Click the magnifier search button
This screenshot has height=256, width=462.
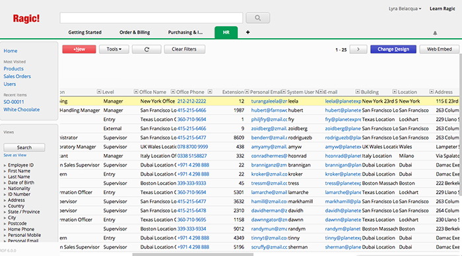pyautogui.click(x=258, y=18)
